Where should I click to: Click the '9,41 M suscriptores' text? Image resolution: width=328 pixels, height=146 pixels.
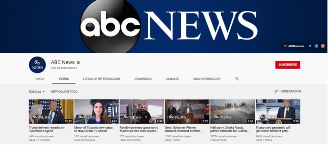coord(64,68)
